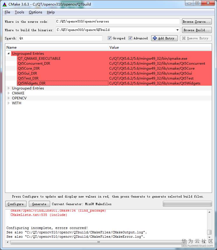Open the File menu
The height and width of the screenshot is (250, 217).
coord(7,12)
